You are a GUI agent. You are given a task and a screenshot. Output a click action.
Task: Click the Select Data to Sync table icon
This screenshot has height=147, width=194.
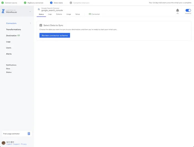coord(41,26)
